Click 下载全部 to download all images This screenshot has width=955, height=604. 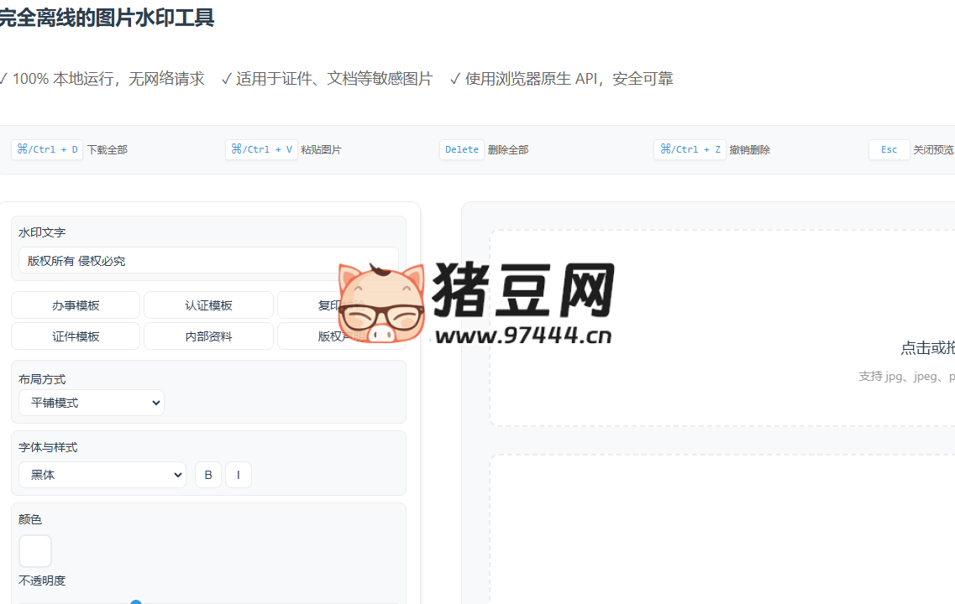tap(108, 149)
